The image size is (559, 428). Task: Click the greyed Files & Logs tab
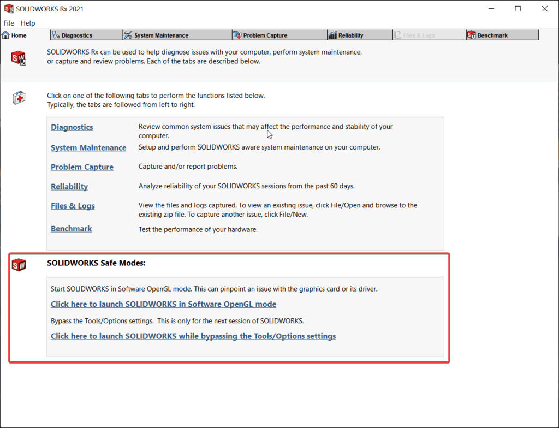[429, 35]
